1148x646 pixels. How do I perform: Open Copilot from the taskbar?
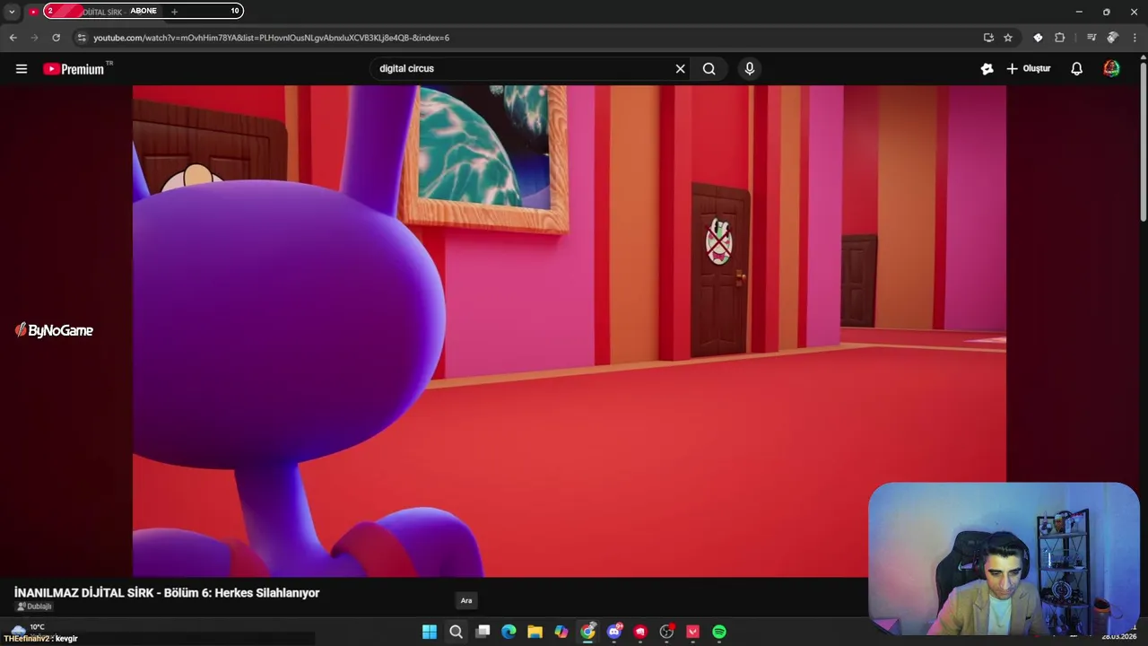(561, 632)
